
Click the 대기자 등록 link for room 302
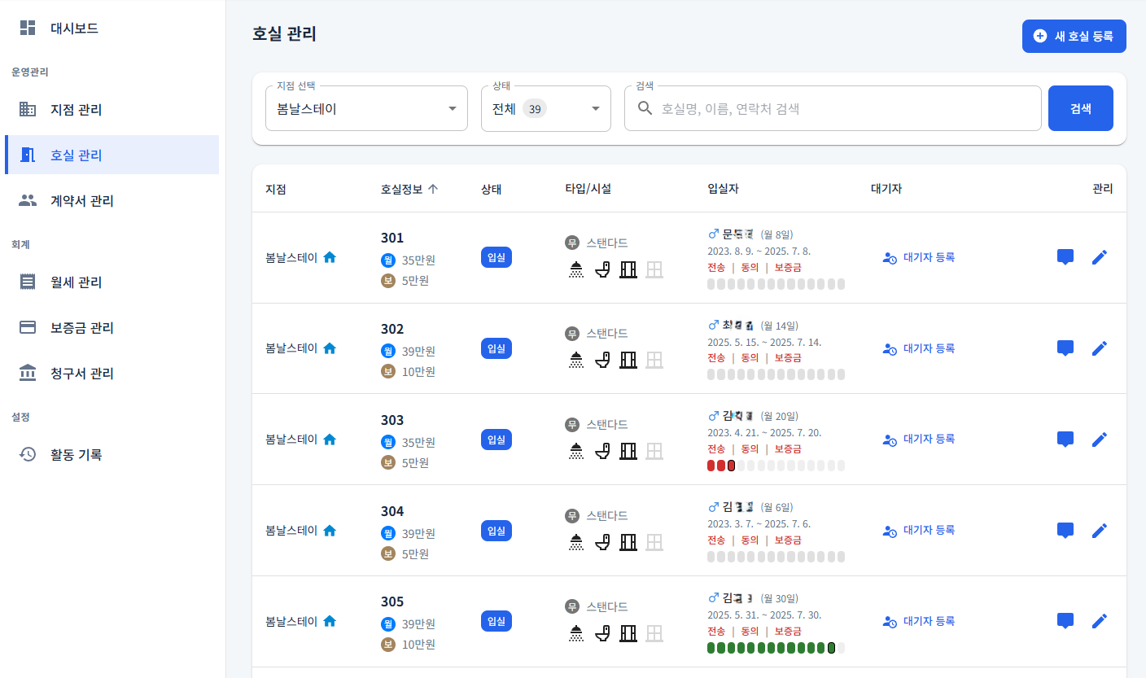(921, 348)
